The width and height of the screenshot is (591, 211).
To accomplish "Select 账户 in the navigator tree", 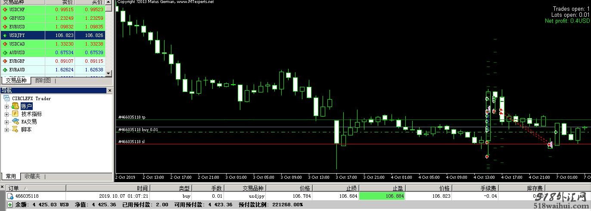I will [x=26, y=106].
